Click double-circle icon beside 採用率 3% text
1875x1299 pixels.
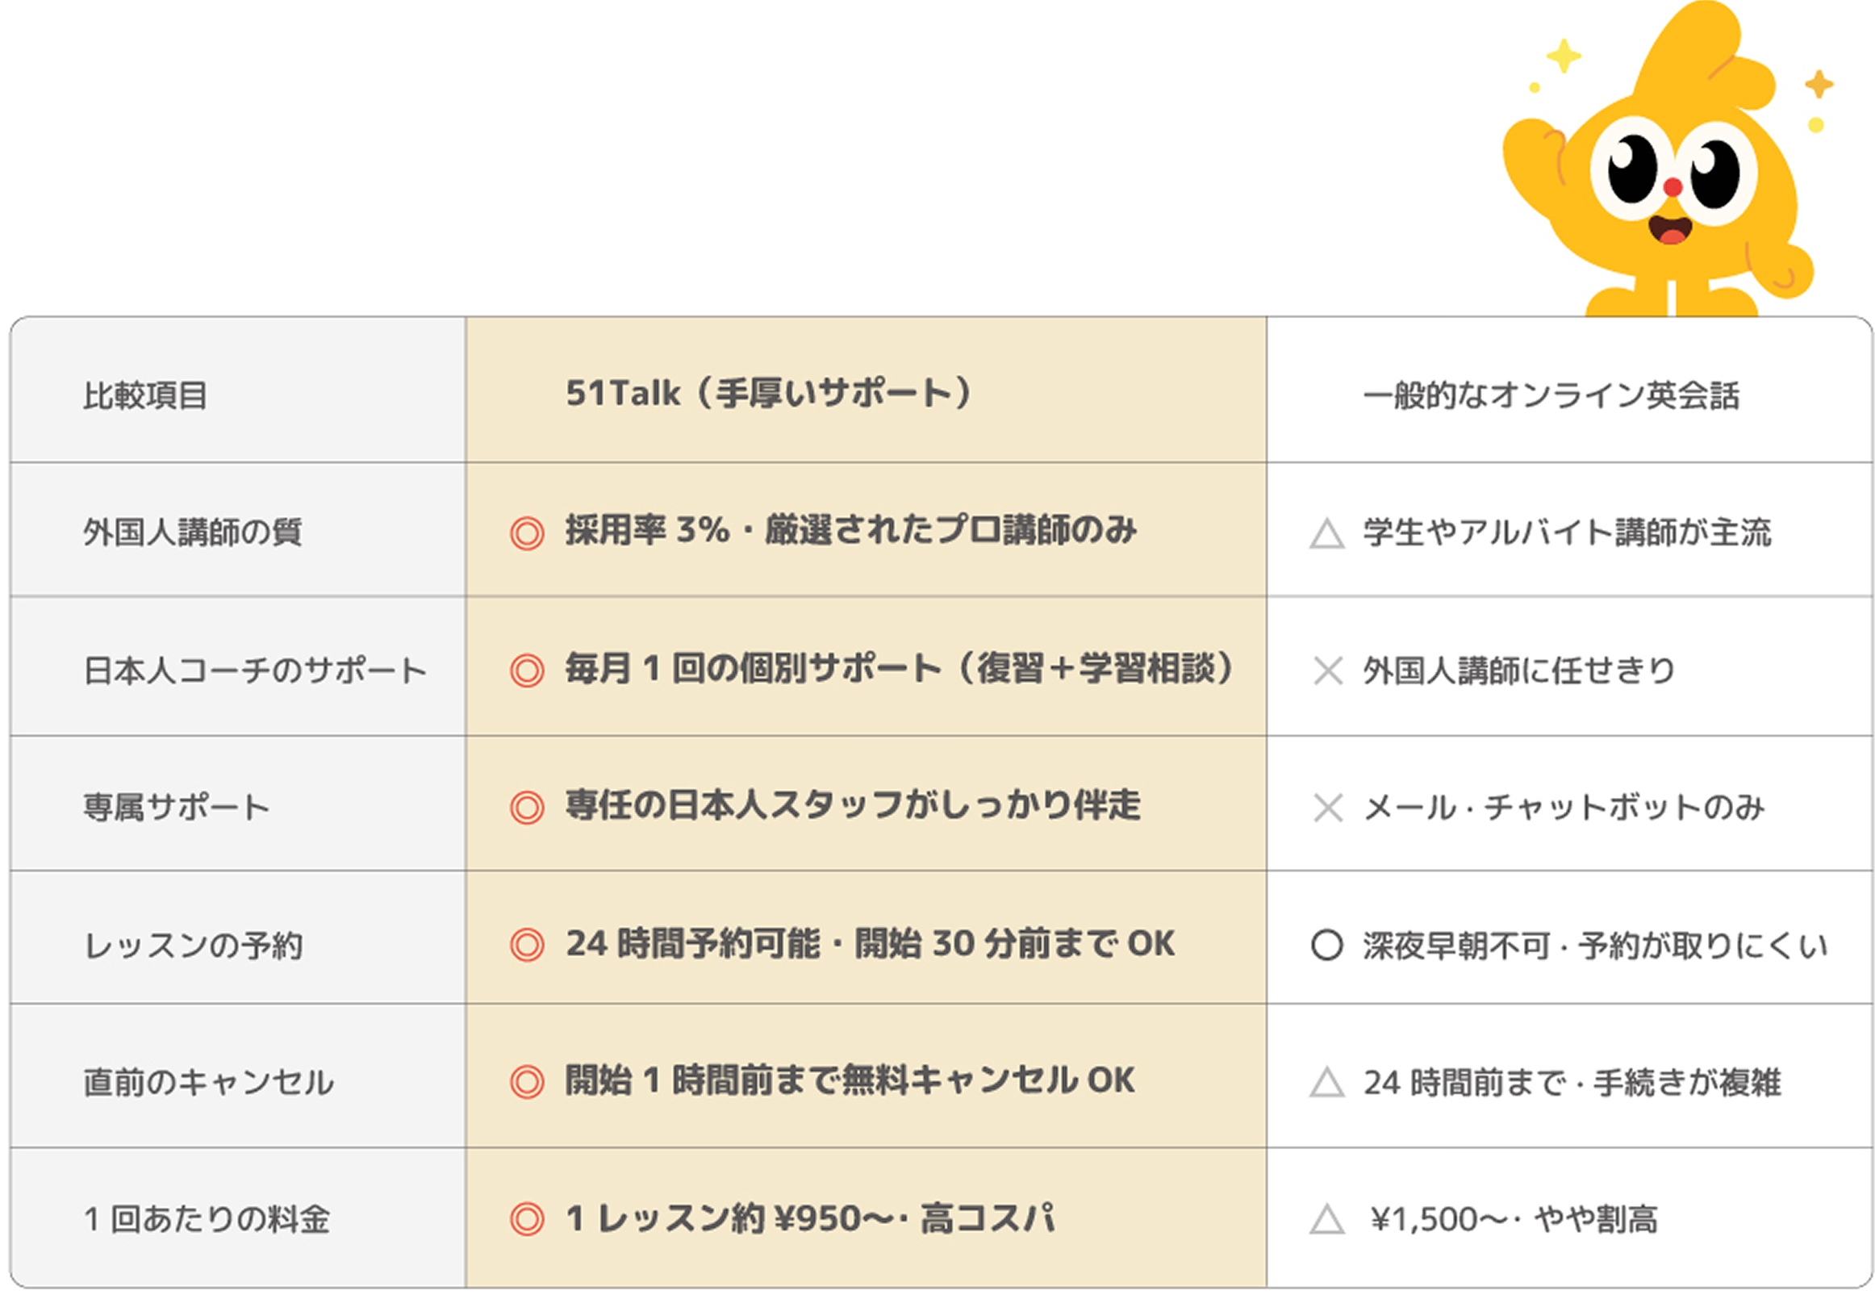527,533
